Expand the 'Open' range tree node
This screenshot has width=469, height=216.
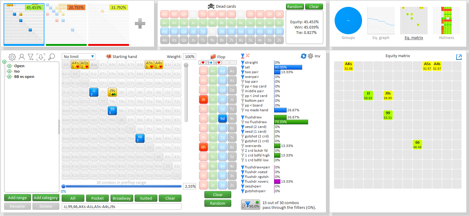tap(9, 66)
